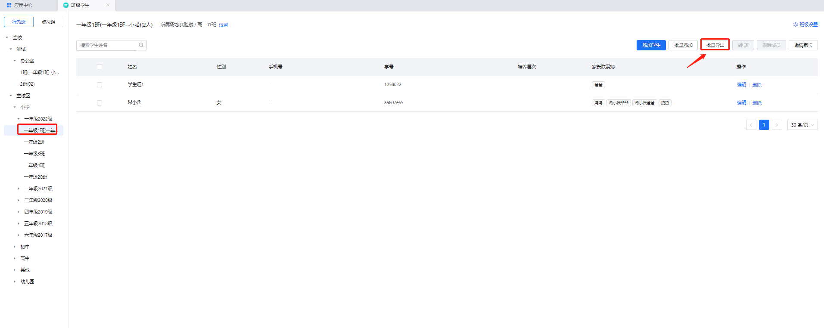Switch to the 虚拟组 tab
Image resolution: width=824 pixels, height=328 pixels.
(x=48, y=22)
